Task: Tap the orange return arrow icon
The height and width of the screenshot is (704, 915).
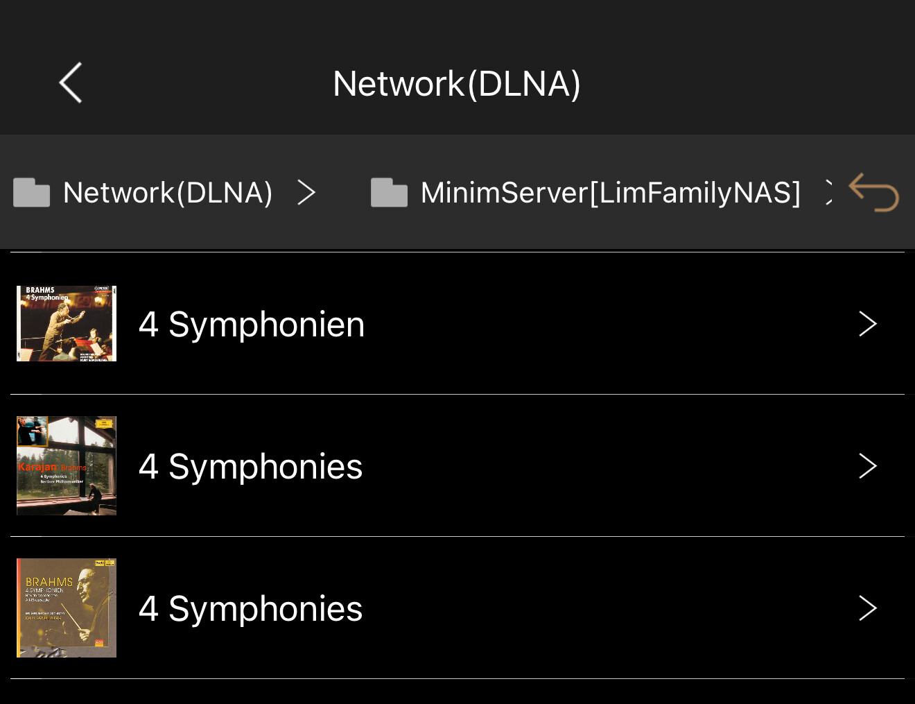Action: (x=873, y=192)
